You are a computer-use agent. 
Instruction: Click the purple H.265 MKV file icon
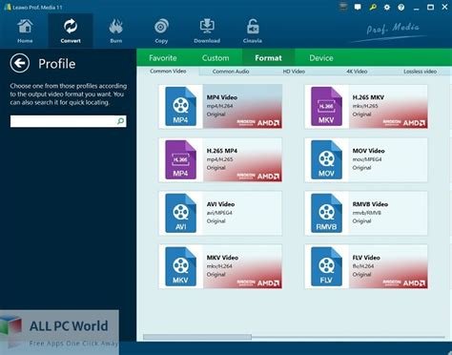pyautogui.click(x=326, y=106)
